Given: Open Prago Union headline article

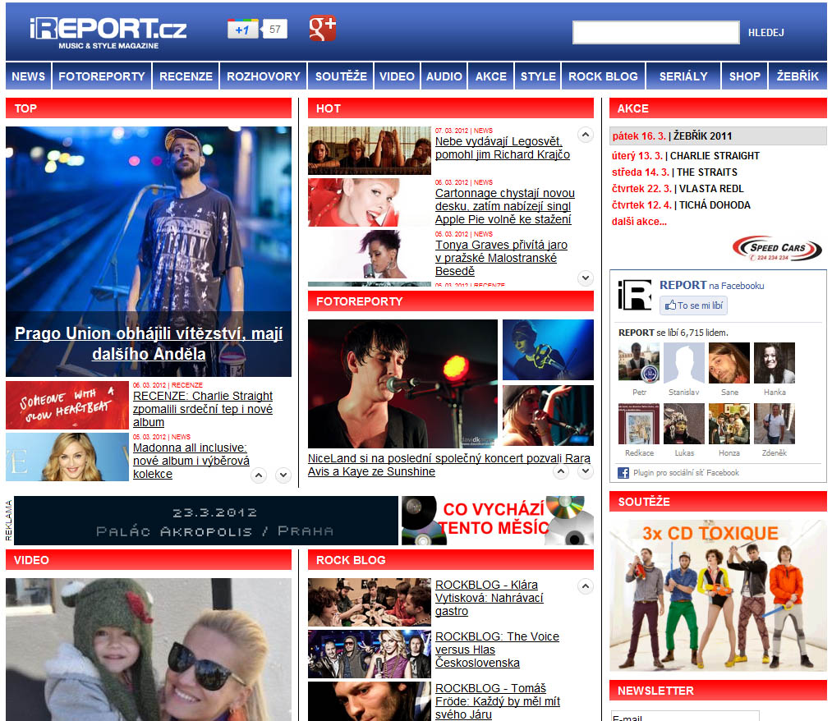Looking at the screenshot, I should coord(149,343).
